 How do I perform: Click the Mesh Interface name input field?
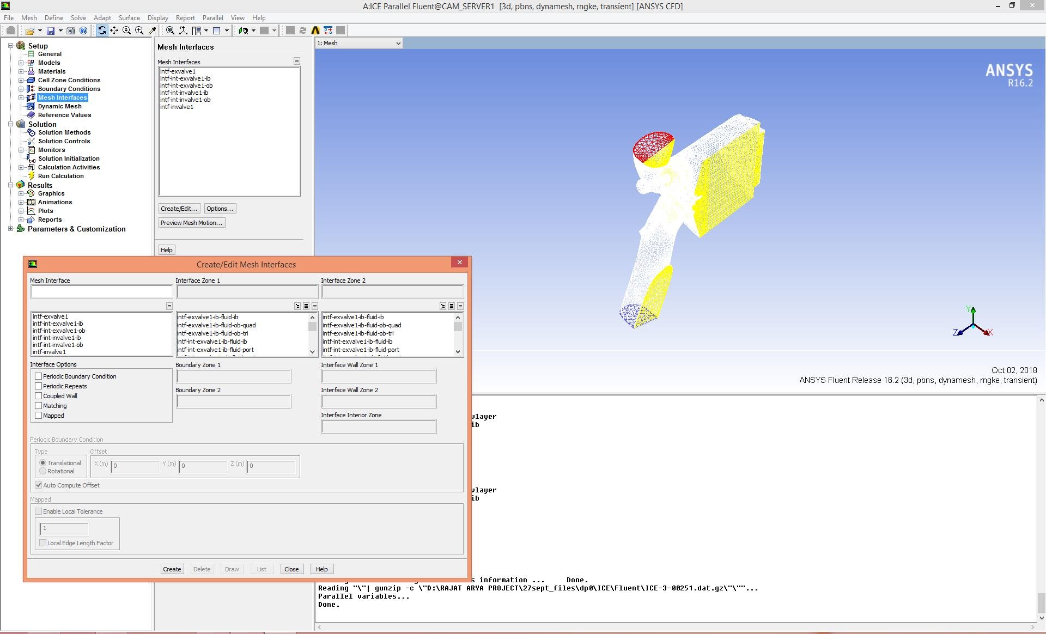coord(102,292)
